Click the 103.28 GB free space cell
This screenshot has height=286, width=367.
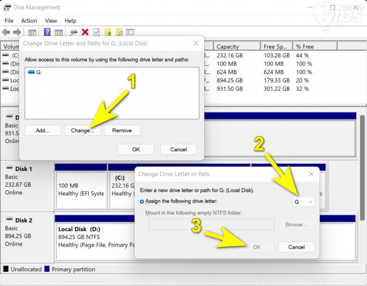click(277, 55)
